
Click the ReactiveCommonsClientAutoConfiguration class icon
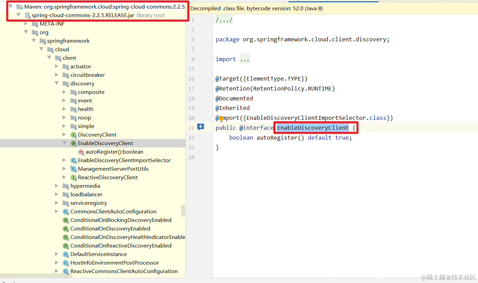66,271
